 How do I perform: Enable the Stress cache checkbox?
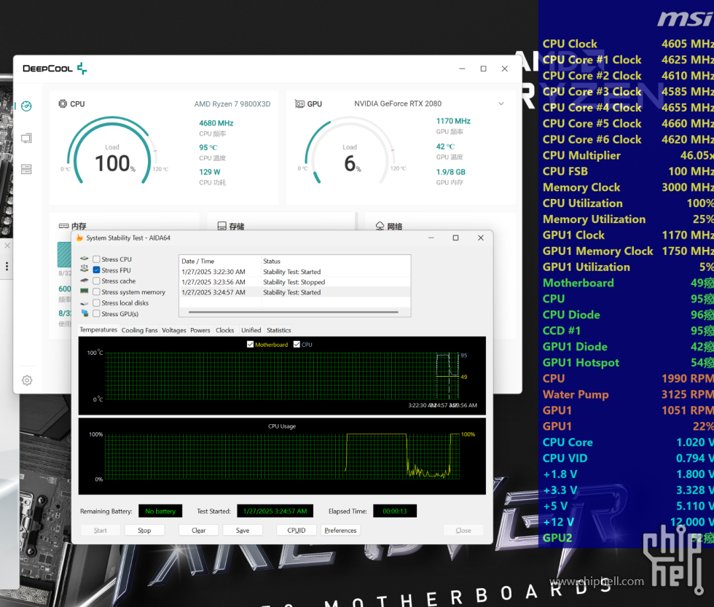pyautogui.click(x=96, y=281)
